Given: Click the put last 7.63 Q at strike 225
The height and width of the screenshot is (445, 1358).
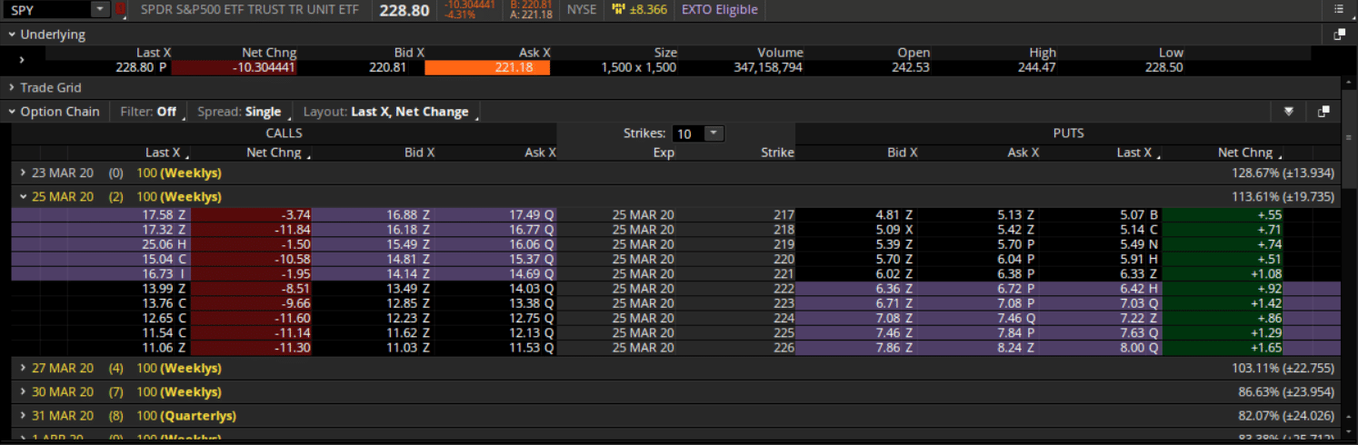Looking at the screenshot, I should (1140, 333).
